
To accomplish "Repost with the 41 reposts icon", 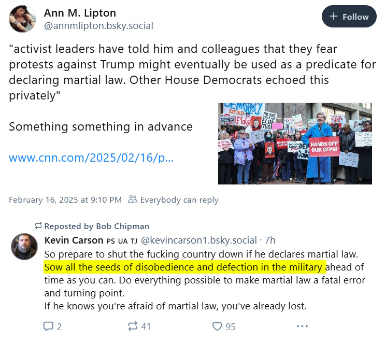I will 133,326.
